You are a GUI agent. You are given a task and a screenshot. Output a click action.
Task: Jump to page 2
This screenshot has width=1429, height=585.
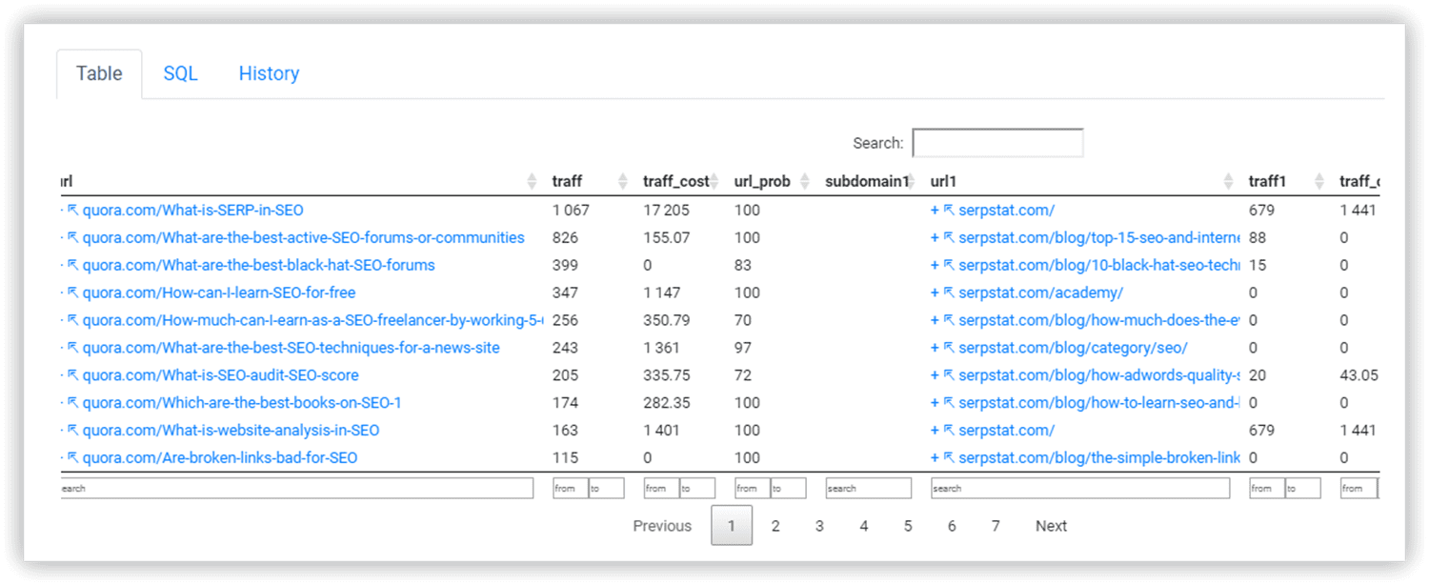(775, 526)
